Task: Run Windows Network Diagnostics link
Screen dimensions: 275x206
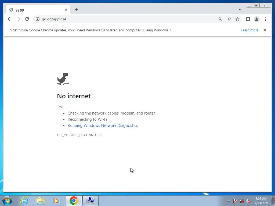Action: point(103,126)
